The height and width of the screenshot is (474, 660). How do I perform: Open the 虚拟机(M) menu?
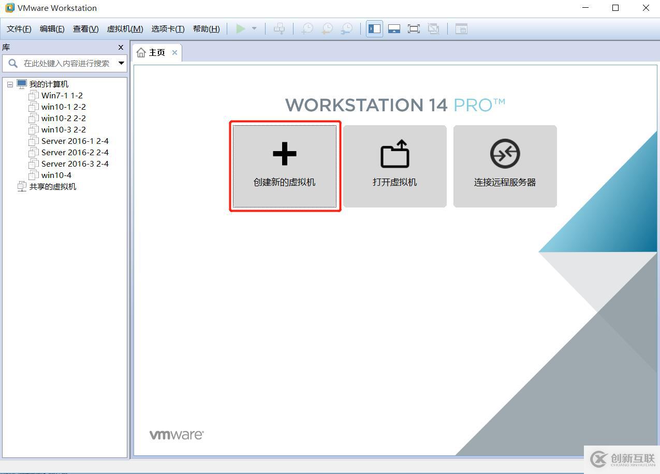point(125,28)
